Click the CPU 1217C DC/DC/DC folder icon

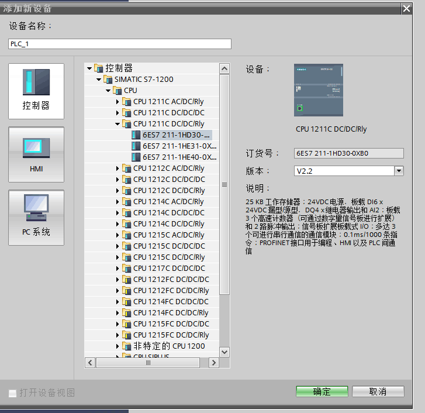(127, 269)
